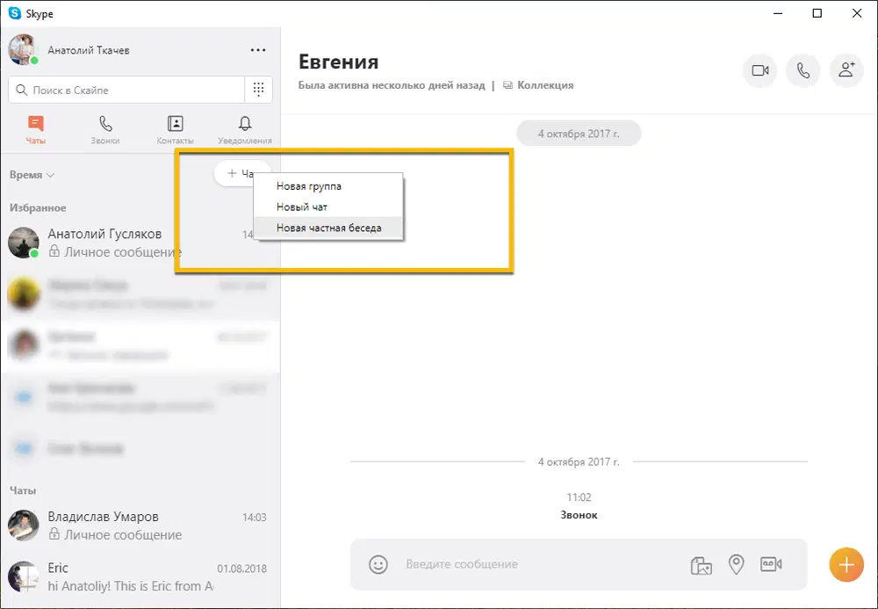Open the three-dot More menu
The height and width of the screenshot is (609, 878).
(258, 50)
